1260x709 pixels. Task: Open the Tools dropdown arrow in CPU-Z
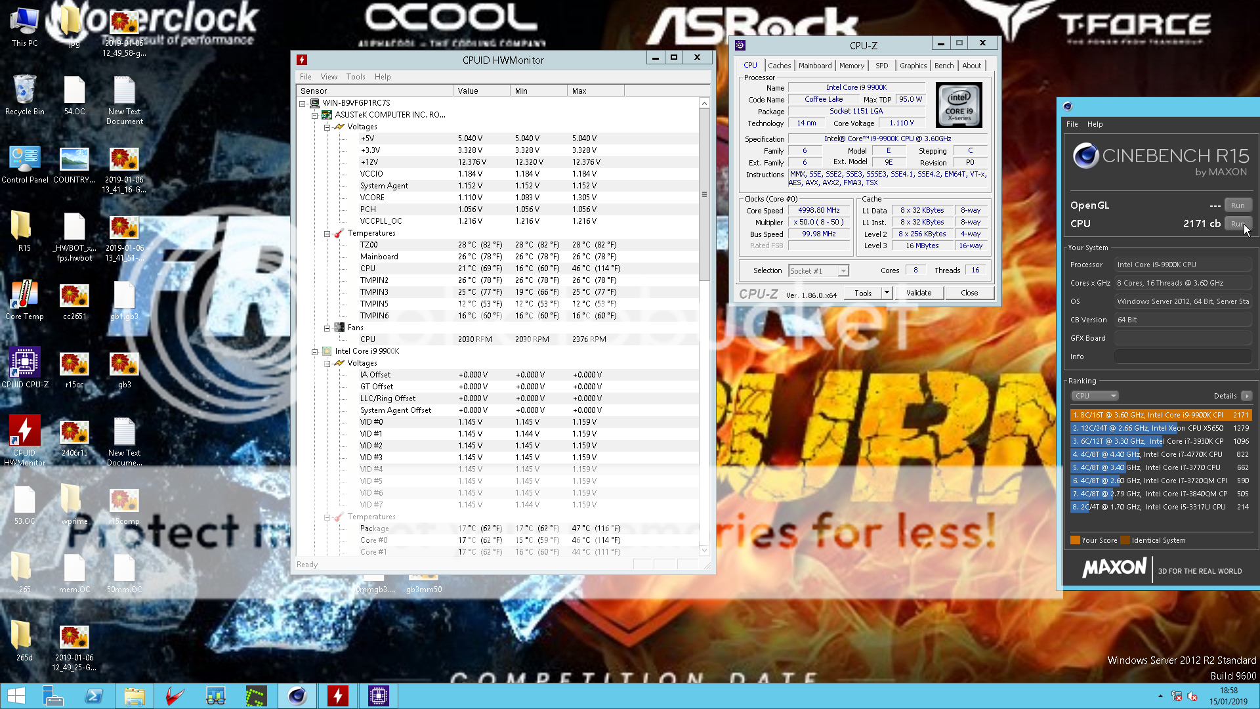[887, 293]
